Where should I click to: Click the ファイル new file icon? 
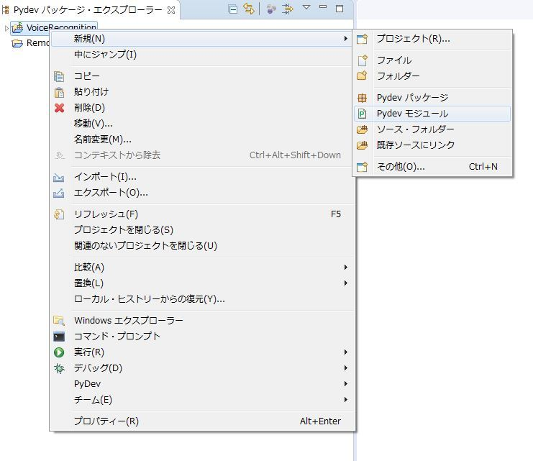pos(363,60)
